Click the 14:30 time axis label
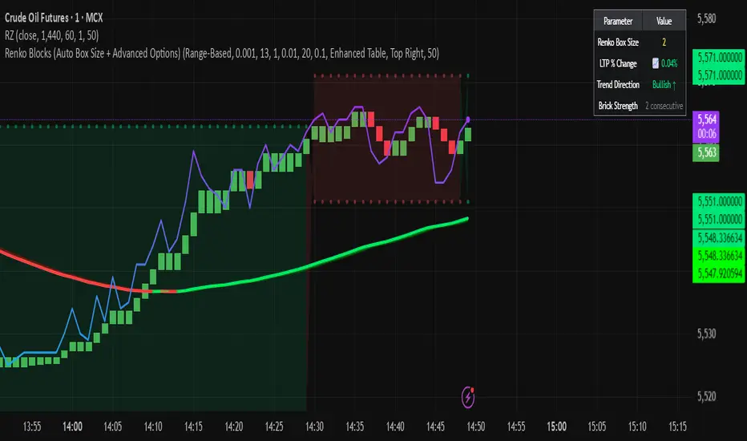 (314, 427)
